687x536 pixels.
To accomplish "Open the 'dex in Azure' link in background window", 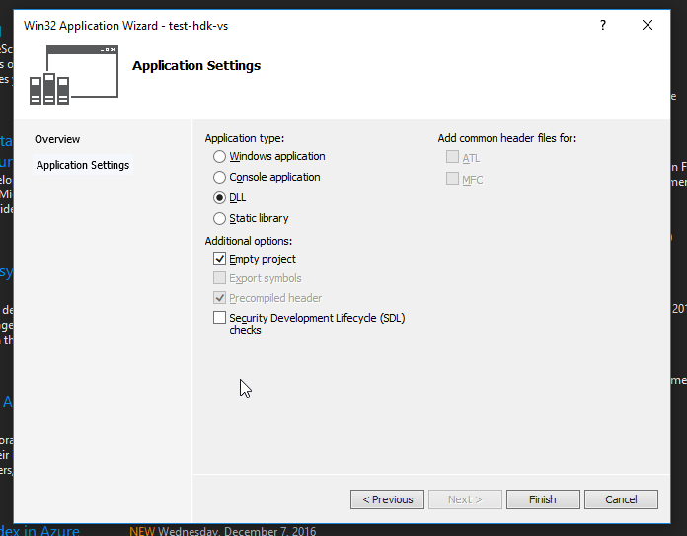I will tap(39, 531).
